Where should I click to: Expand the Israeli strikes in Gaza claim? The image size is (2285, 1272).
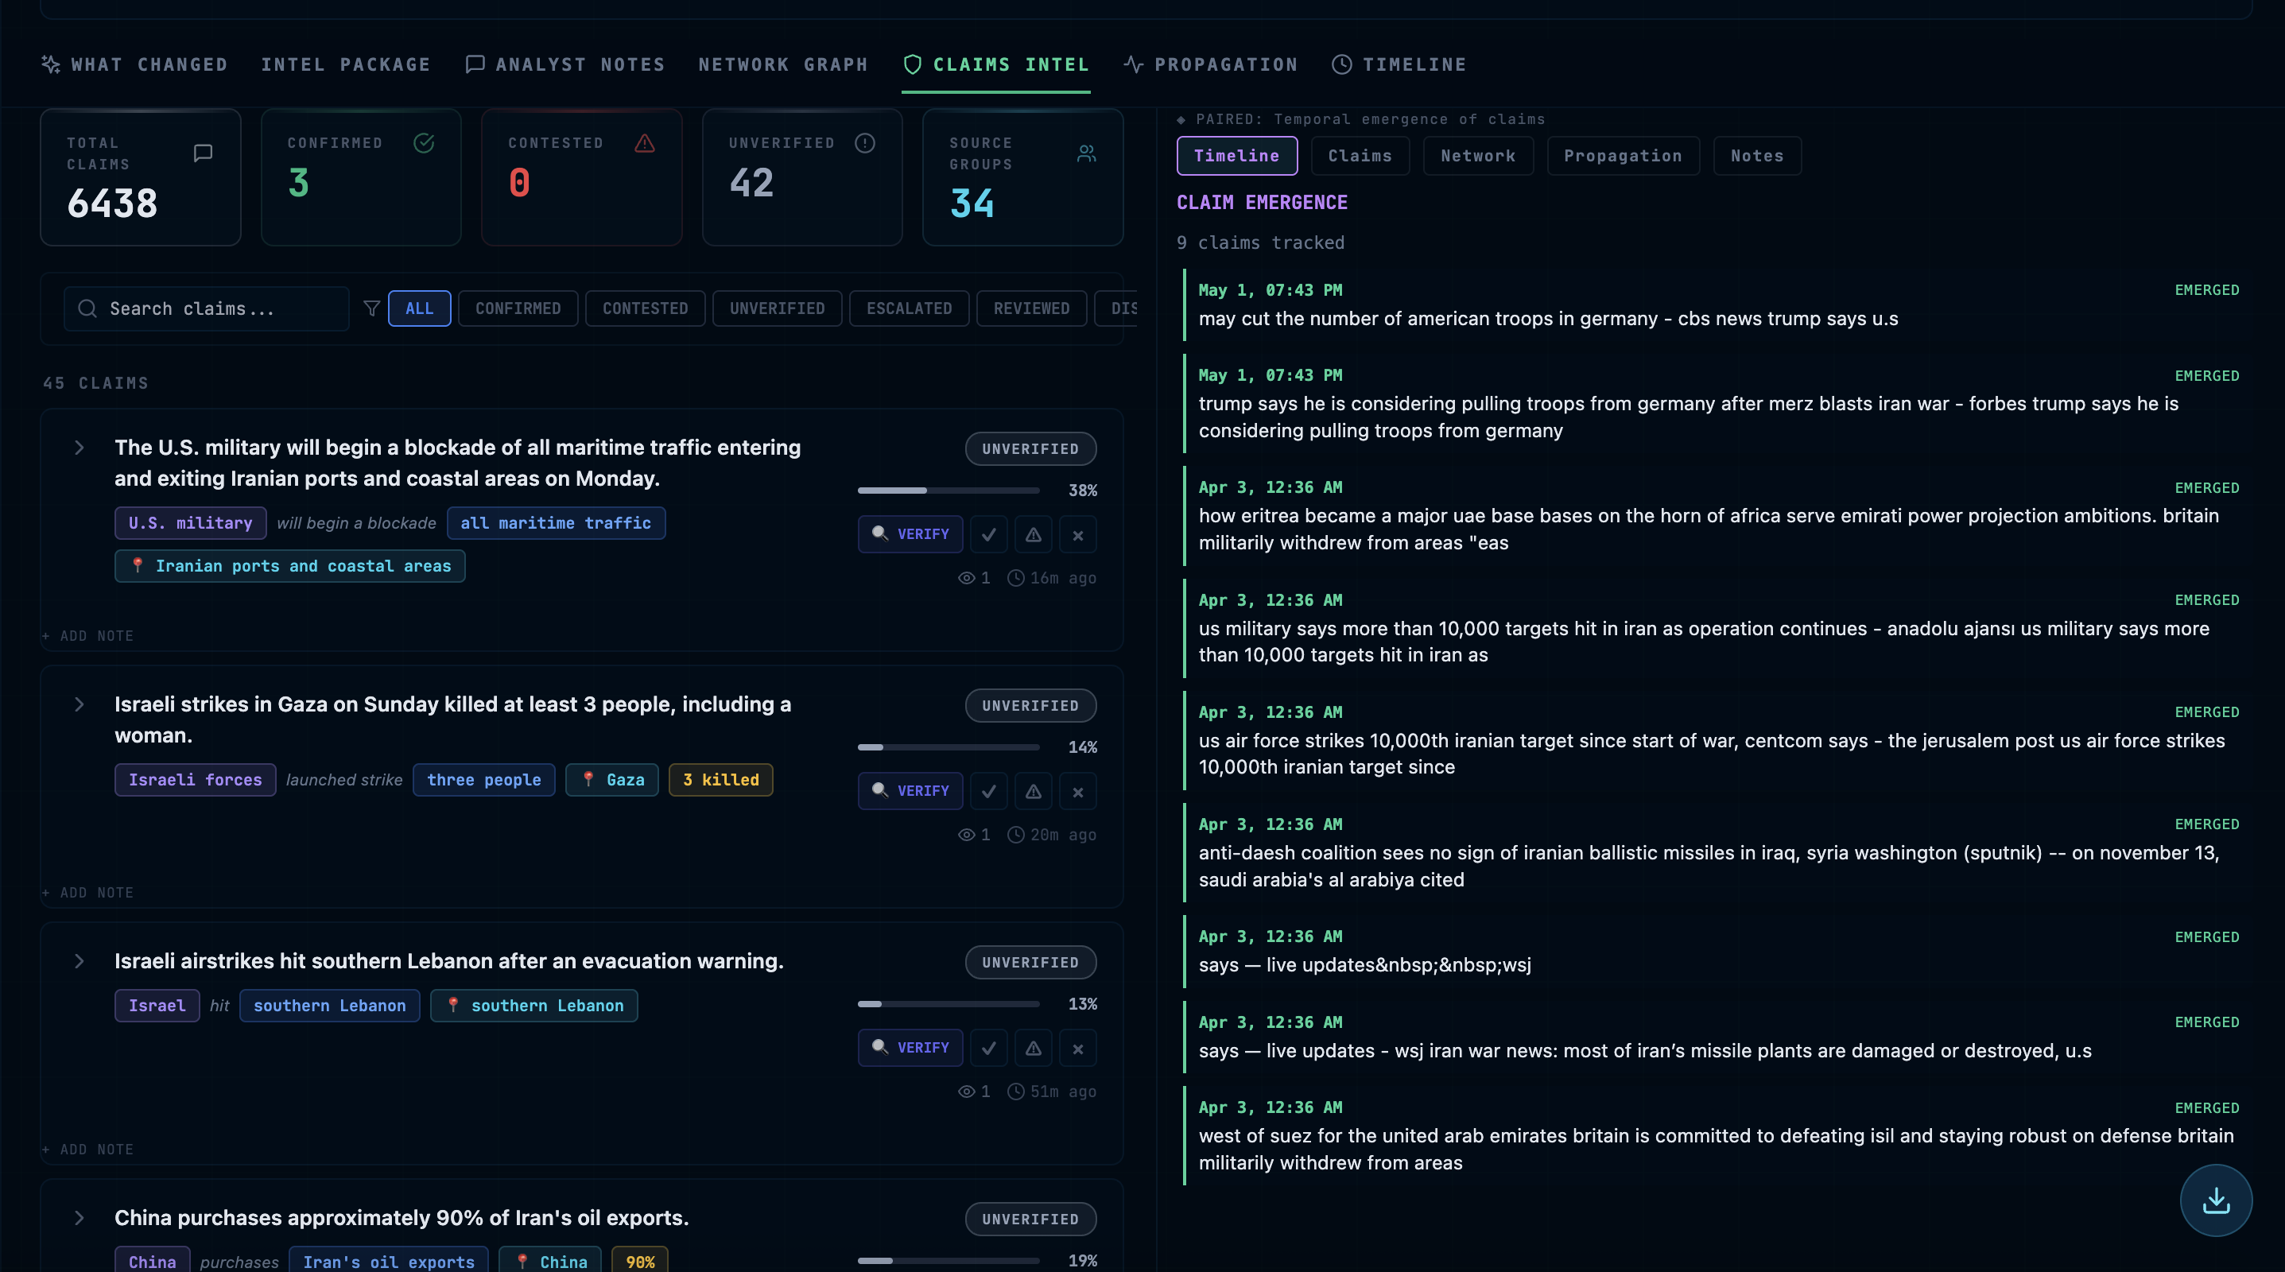click(x=79, y=704)
